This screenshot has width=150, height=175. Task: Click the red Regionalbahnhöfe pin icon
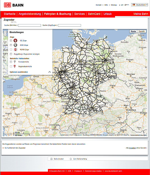point(15,66)
